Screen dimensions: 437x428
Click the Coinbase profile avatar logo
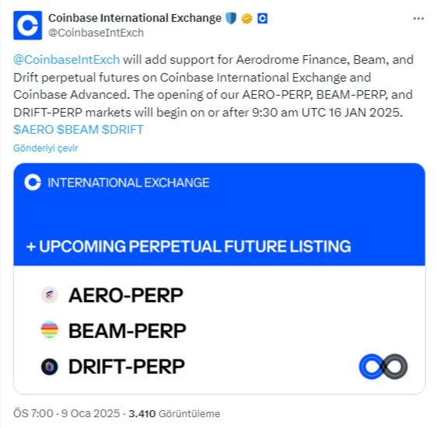27,26
